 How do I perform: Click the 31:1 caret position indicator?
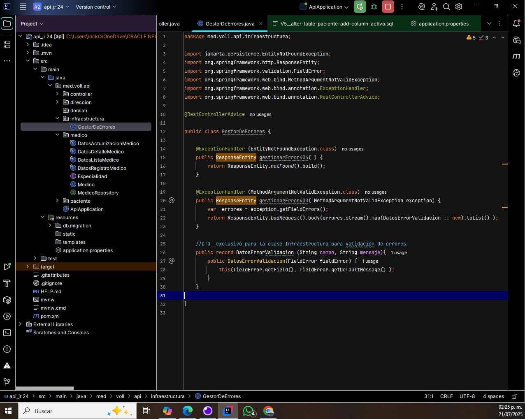[x=429, y=396]
